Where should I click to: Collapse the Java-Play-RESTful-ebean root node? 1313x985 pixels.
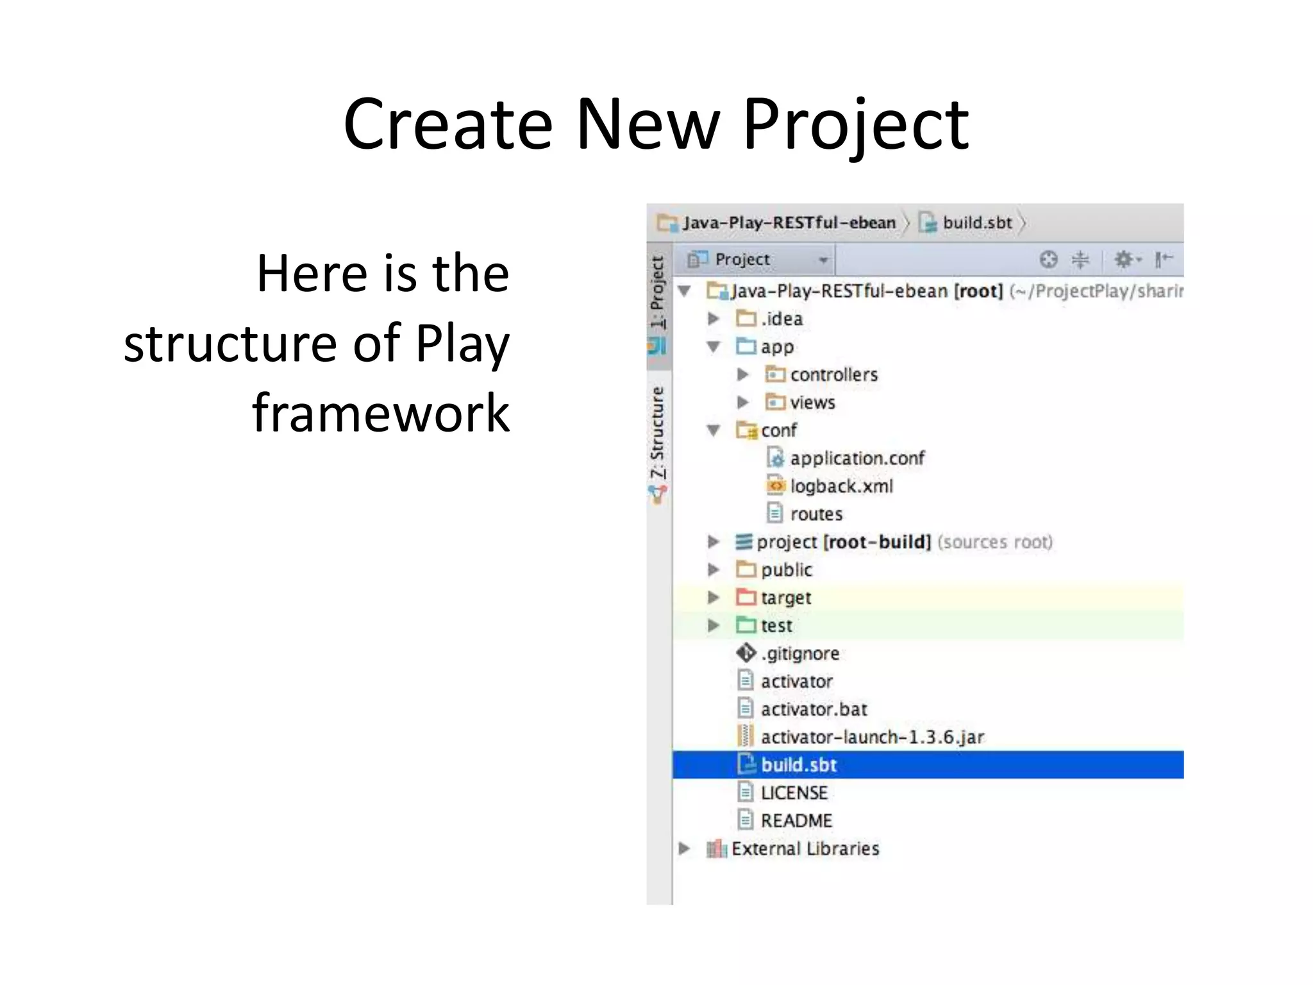click(685, 291)
